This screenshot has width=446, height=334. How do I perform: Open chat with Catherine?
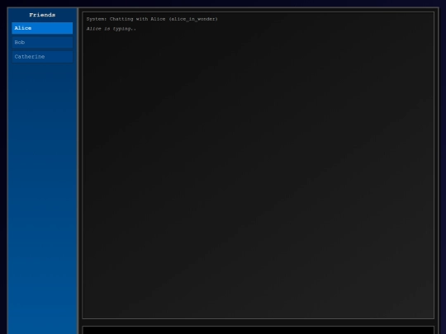coord(42,57)
